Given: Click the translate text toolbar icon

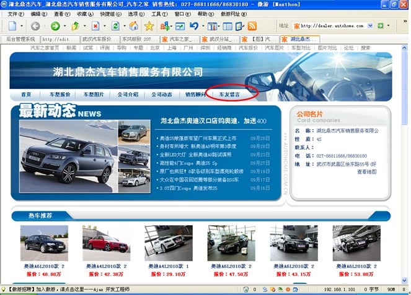Looking at the screenshot, I should click(165, 26).
